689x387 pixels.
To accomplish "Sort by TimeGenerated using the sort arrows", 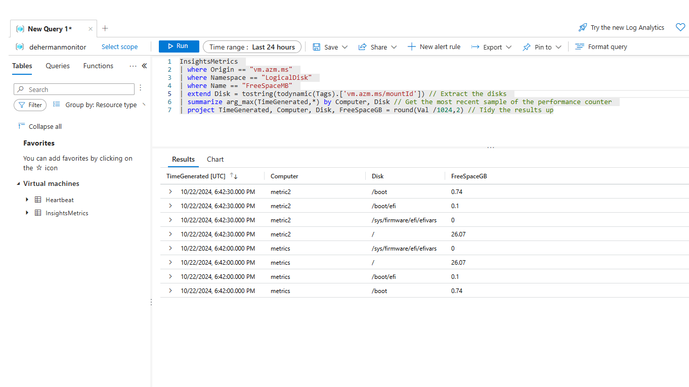I will pos(234,176).
